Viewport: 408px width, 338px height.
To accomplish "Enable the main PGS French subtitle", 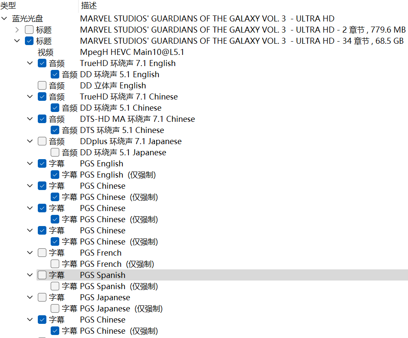I will (x=42, y=253).
